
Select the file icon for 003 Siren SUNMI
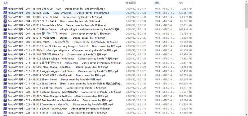[5, 17]
